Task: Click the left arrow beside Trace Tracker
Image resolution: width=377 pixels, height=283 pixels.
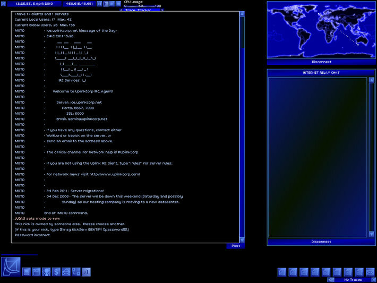Action: tap(121, 10)
